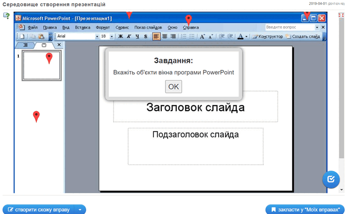Open the Сервис menu
The width and height of the screenshot is (349, 214).
coord(122,27)
